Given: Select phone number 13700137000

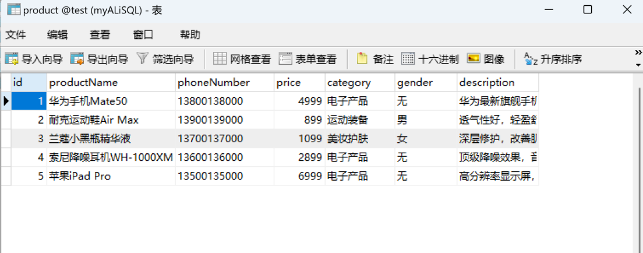Looking at the screenshot, I should [225, 139].
